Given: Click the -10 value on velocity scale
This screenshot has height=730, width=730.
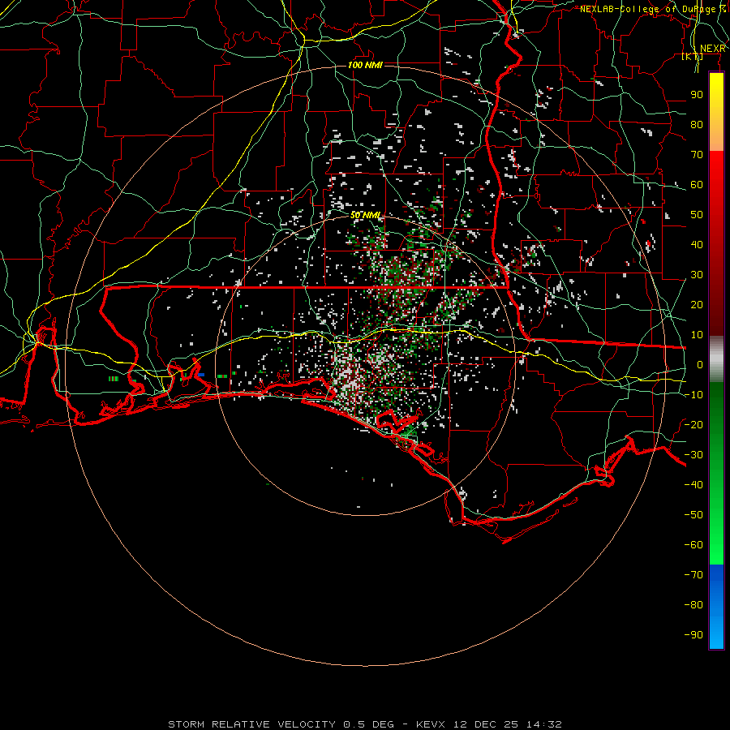Looking at the screenshot, I should [693, 395].
